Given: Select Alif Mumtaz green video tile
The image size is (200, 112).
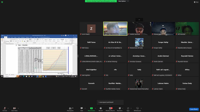Looking at the screenshot, I should (187, 29).
